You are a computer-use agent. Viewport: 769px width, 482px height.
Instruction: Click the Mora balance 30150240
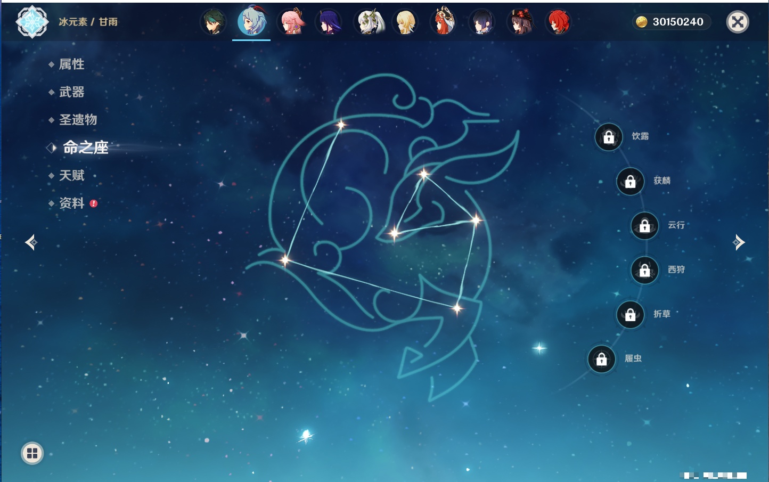click(x=678, y=22)
